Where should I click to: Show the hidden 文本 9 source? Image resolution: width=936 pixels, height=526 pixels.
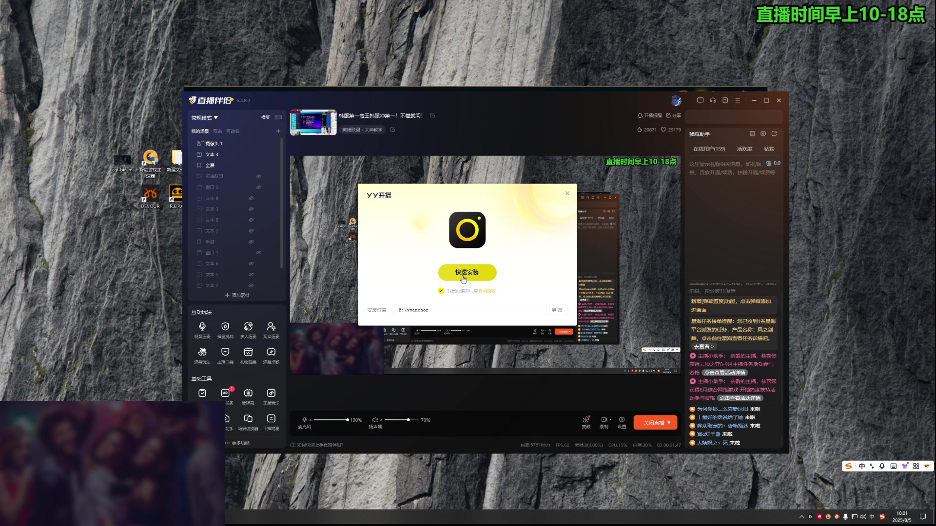point(251,198)
